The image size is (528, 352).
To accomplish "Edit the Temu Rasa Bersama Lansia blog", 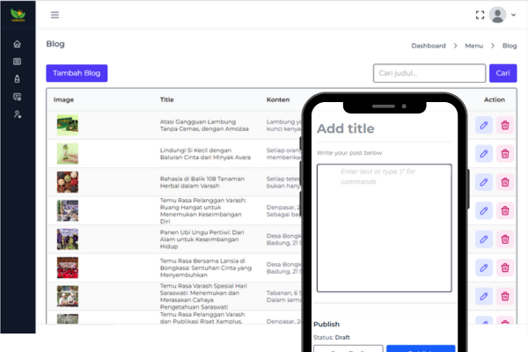I will [484, 268].
